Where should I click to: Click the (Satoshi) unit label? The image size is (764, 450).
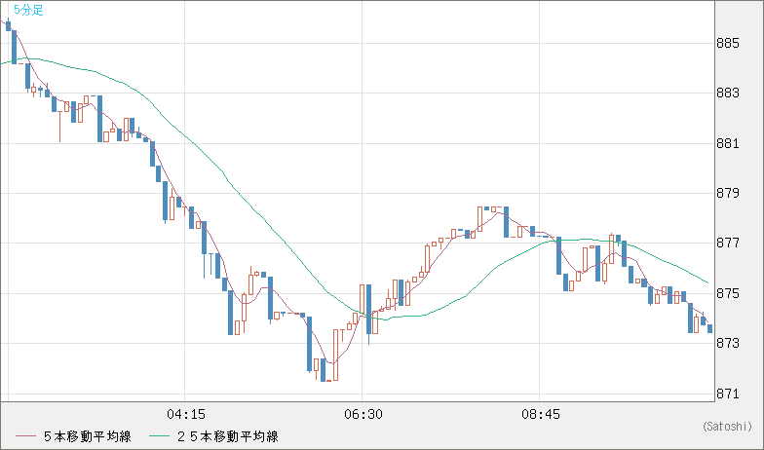(x=726, y=427)
